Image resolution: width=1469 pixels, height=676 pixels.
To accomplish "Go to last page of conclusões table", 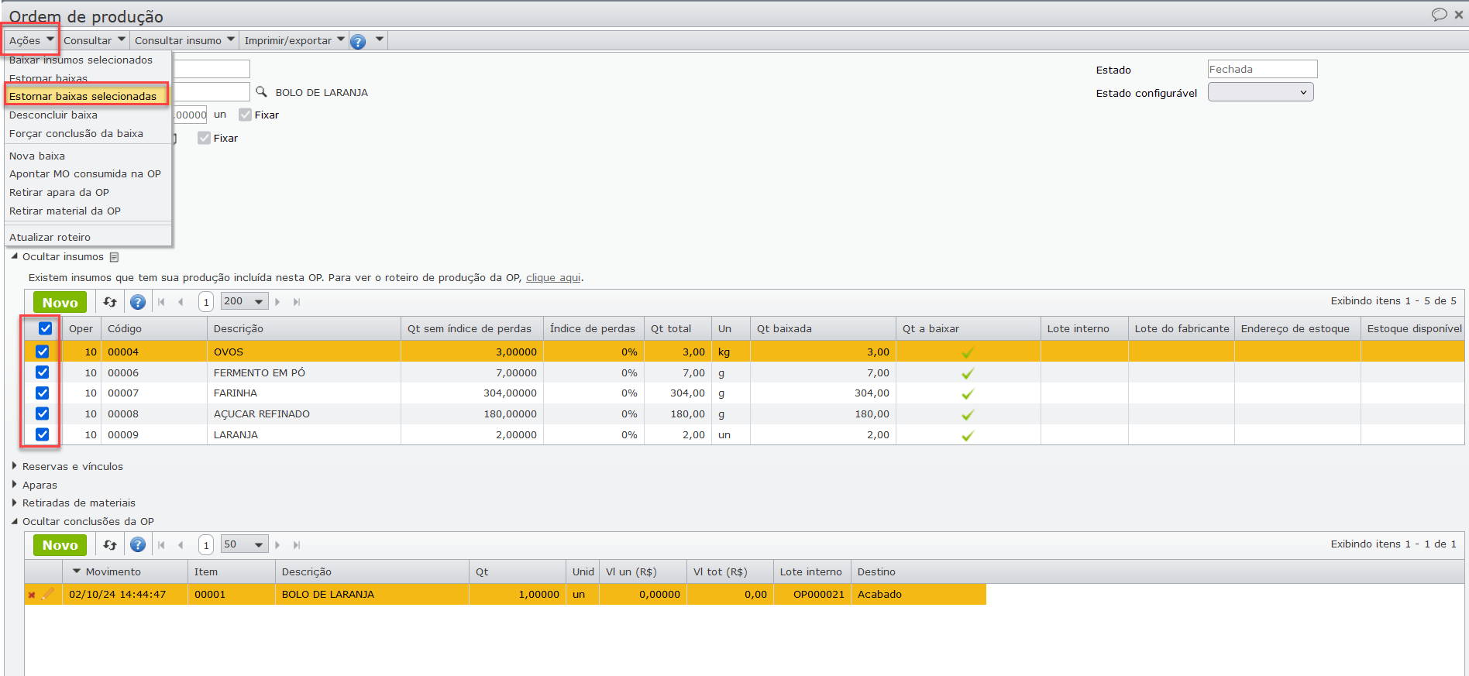I will (x=297, y=545).
